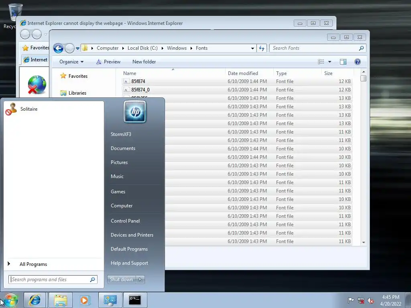Expand All Programs in the Start menu
The image size is (411, 308).
pos(54,264)
